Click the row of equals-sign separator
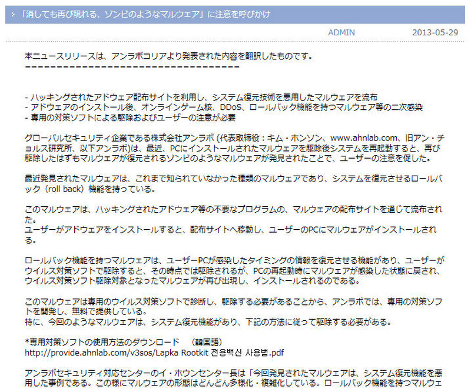Screen dimensions: 471x389 (132, 67)
